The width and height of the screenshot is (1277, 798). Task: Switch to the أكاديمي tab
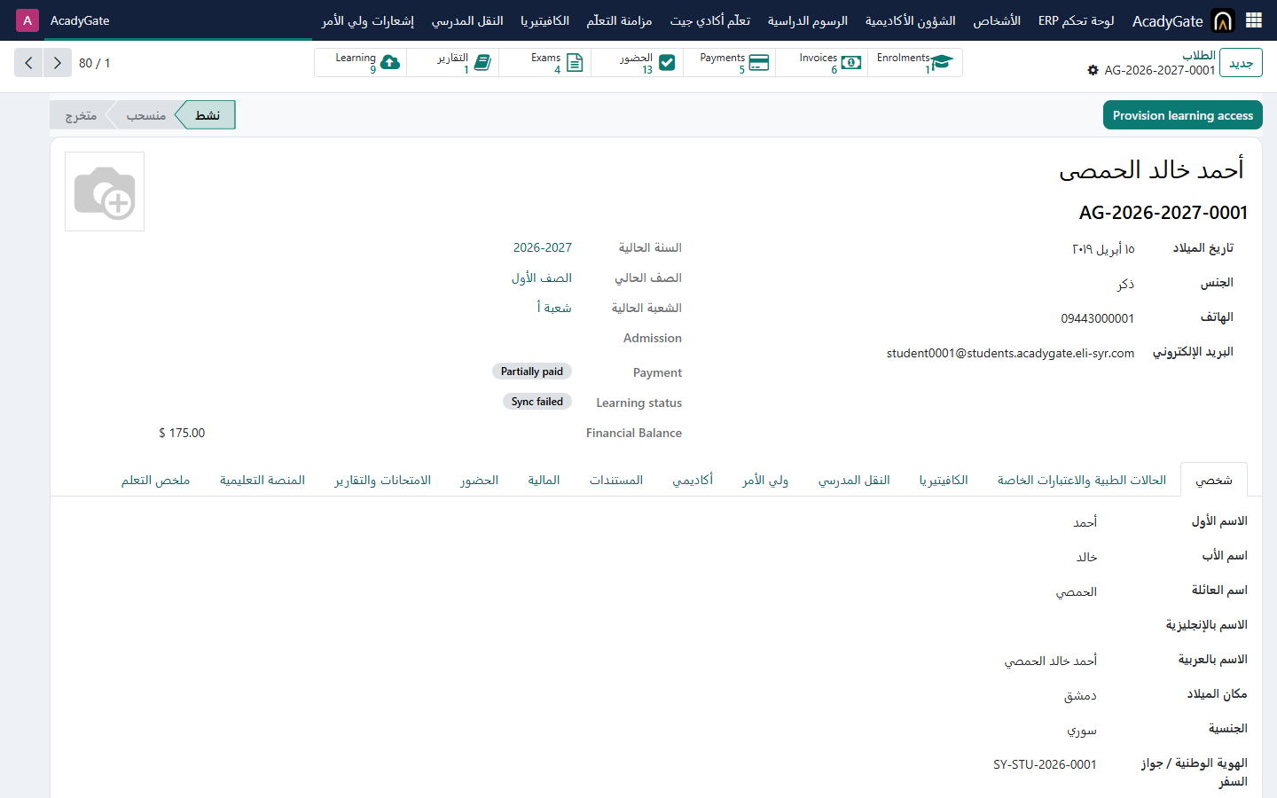[693, 480]
